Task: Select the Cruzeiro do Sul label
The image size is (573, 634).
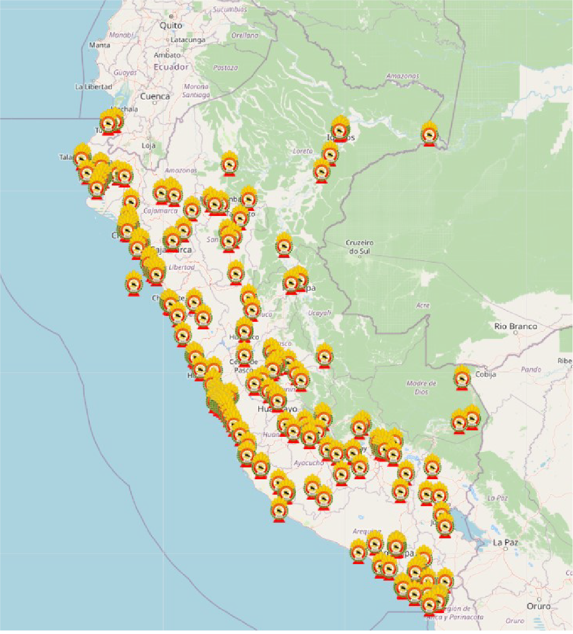Action: (359, 247)
